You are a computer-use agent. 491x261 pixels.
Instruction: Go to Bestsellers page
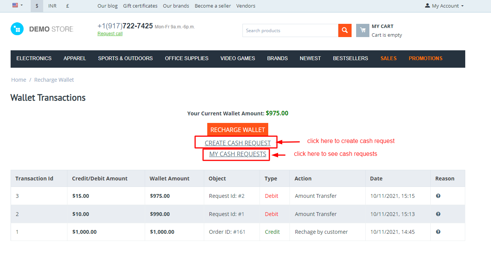point(350,58)
